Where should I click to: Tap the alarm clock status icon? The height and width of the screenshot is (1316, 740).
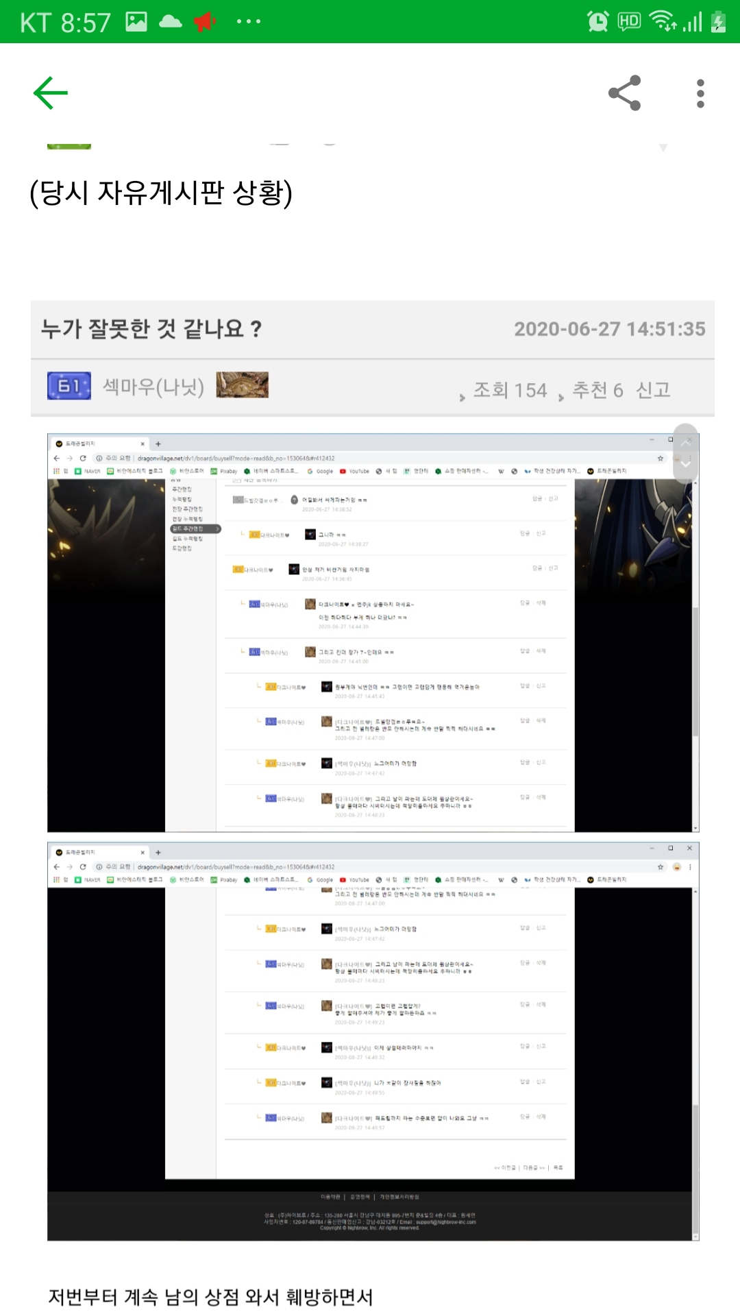coord(597,22)
